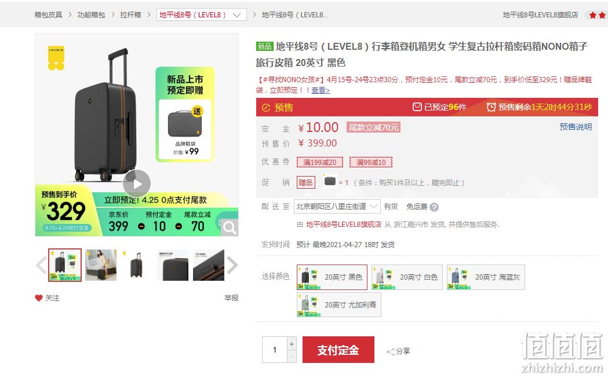Click the gift shoe-bag icon in 促销 row
Screen dimensions: 608x378
click(x=330, y=181)
